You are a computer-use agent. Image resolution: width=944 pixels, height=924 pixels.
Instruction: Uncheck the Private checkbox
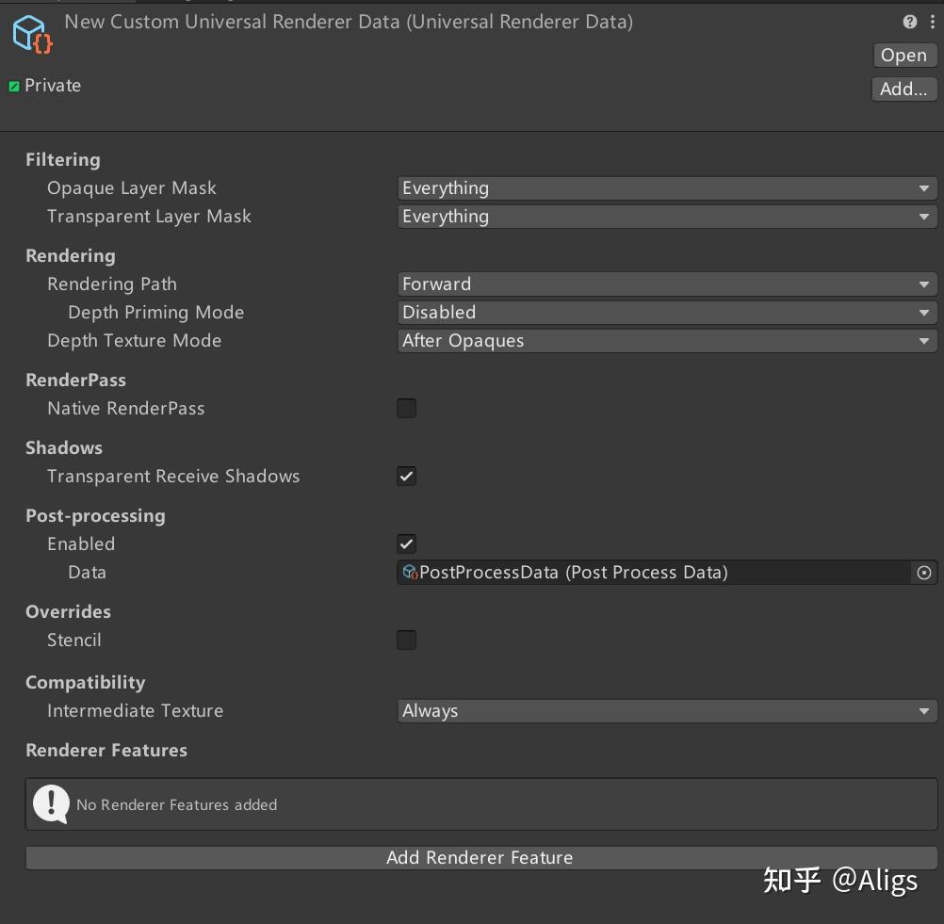(13, 85)
